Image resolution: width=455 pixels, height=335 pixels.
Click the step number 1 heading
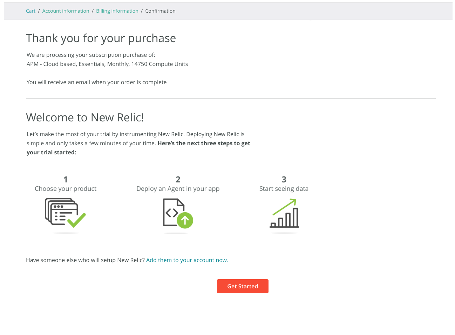coord(66,180)
